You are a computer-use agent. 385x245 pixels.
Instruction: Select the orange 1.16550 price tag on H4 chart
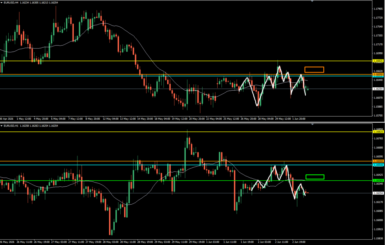[378, 74]
